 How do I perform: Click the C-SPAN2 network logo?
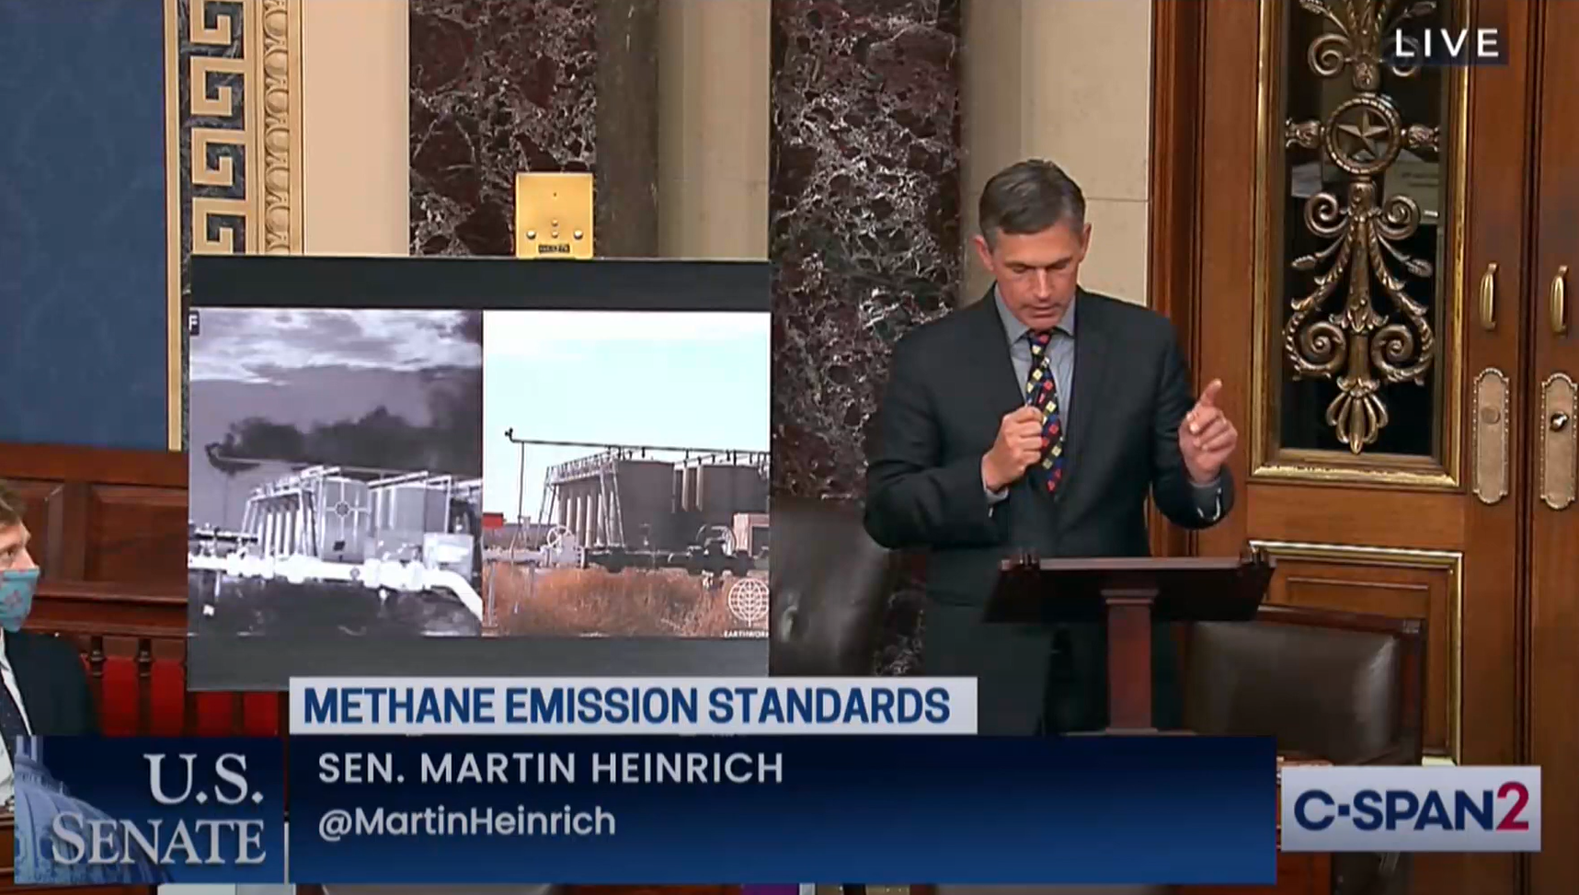1411,809
